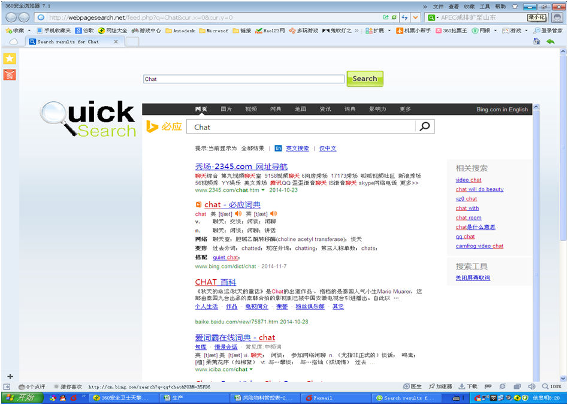Open 下载 downloads in status bar
Image resolution: width=568 pixels, height=405 pixels.
(x=468, y=386)
